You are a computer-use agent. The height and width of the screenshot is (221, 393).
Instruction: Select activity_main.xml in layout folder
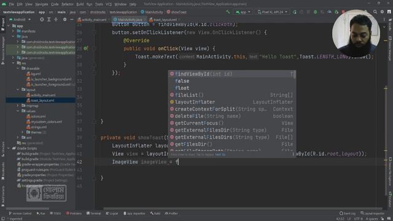(x=41, y=95)
